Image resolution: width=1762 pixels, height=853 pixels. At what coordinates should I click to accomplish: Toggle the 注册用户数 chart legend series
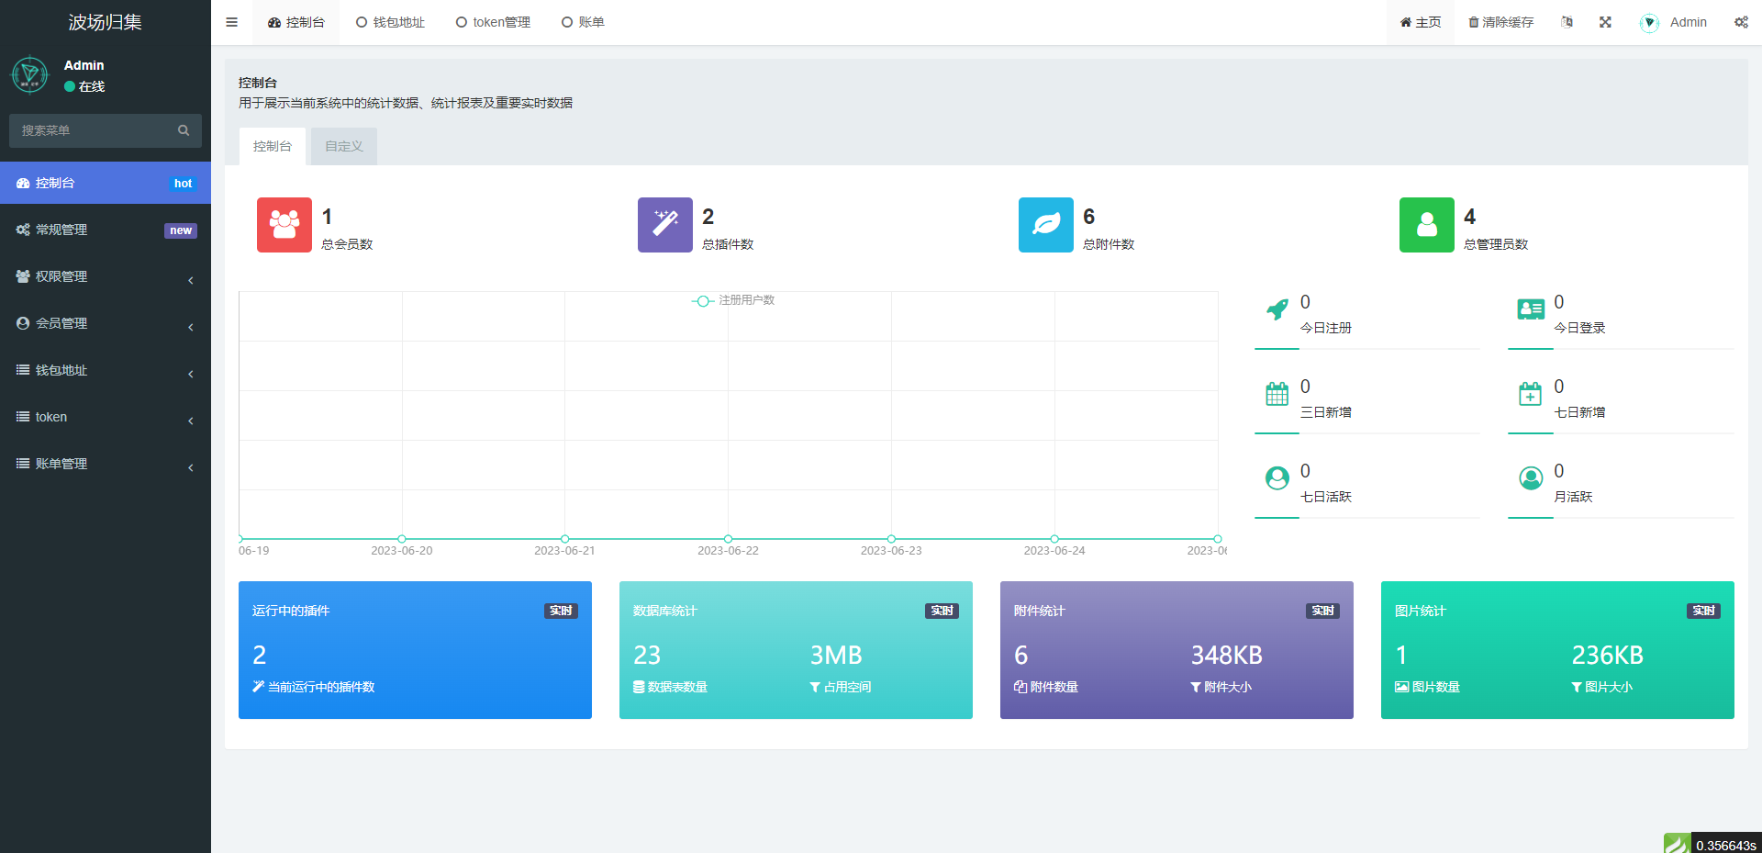(x=733, y=300)
